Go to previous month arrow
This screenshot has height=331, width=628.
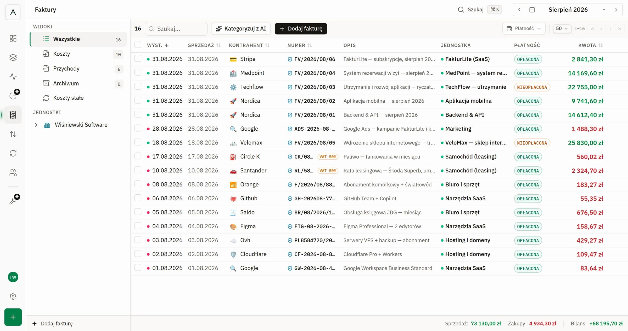point(519,10)
